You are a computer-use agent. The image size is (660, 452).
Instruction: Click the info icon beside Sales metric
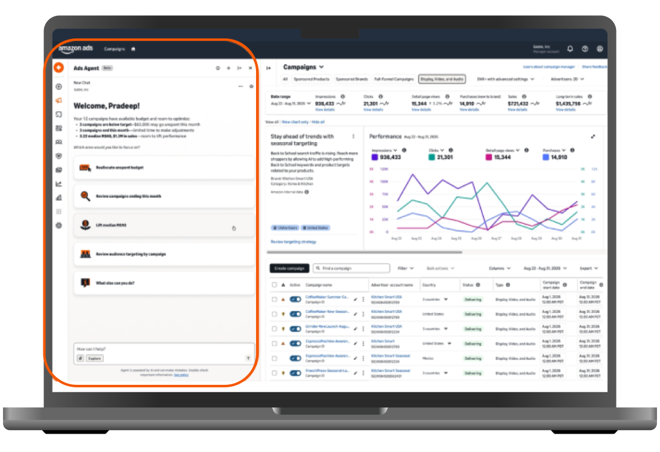pos(524,96)
